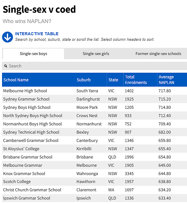Select the Melbourne High School row
This screenshot has height=204, width=187.
pyautogui.click(x=95, y=91)
